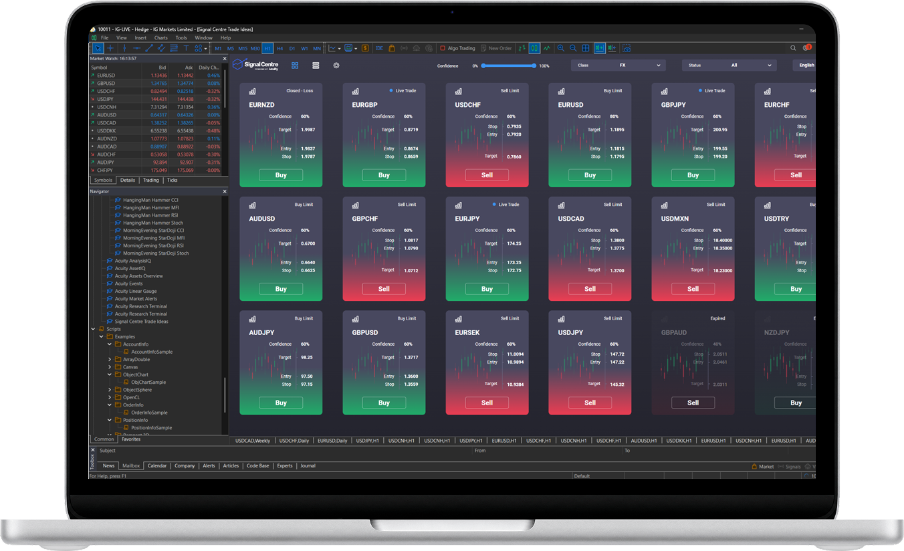The height and width of the screenshot is (551, 904).
Task: Zoom out the chart with magnifier minus
Action: click(x=573, y=48)
